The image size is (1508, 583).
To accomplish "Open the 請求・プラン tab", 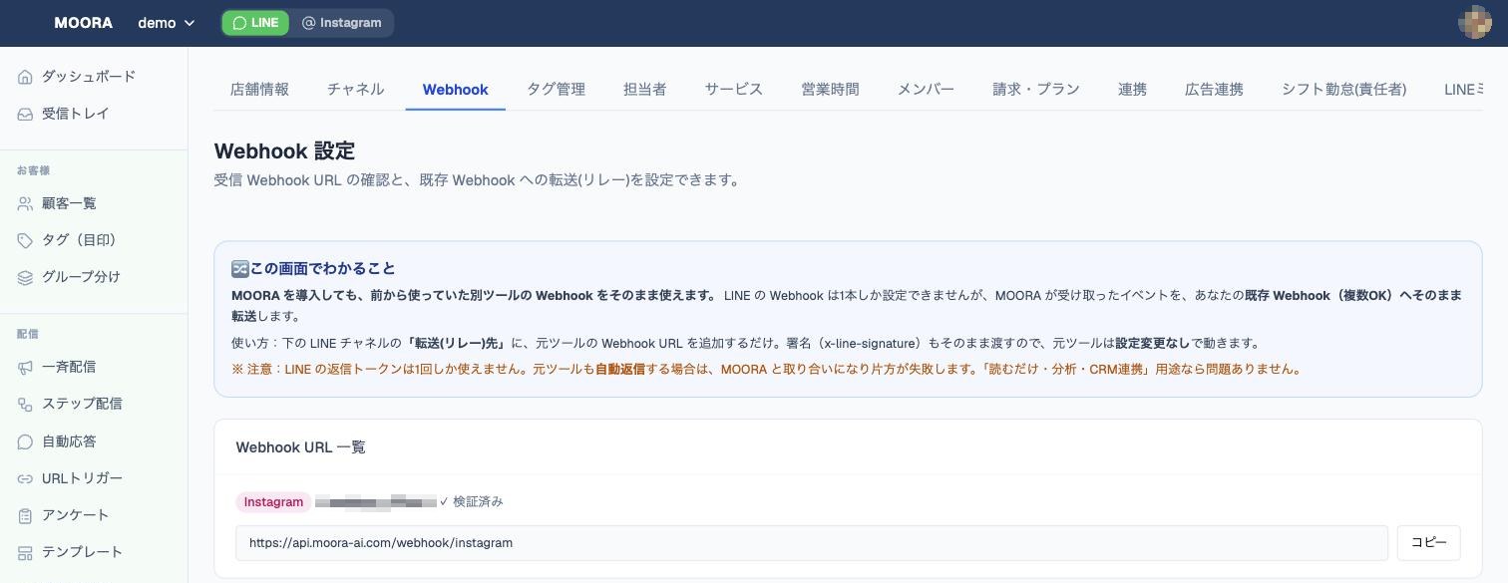I will click(x=1035, y=89).
